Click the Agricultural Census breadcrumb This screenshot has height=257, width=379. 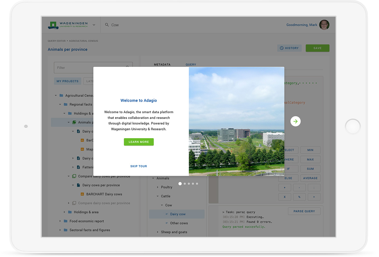83,41
